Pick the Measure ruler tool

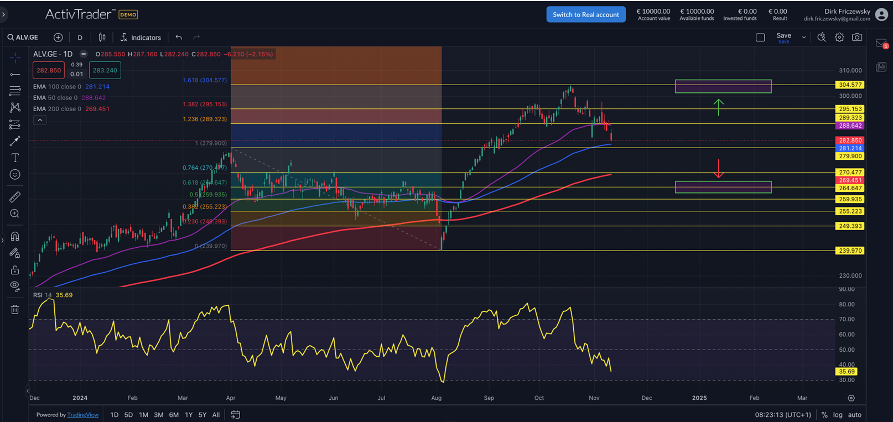(15, 197)
